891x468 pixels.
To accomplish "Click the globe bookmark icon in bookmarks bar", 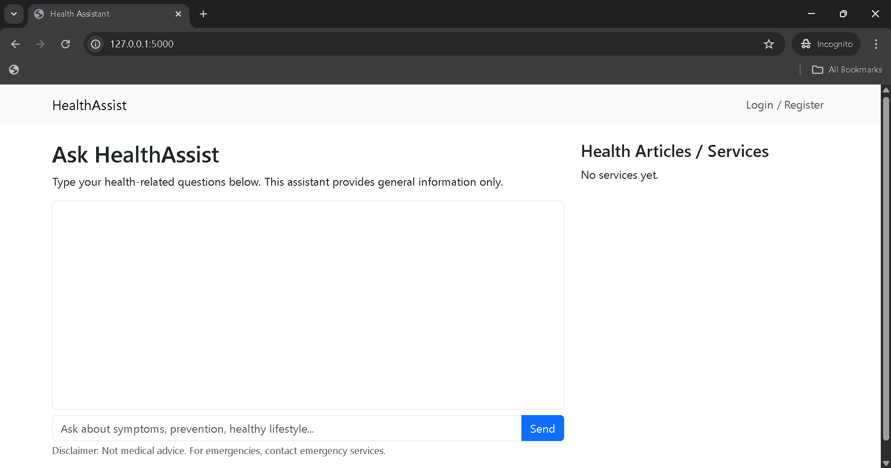I will [x=14, y=70].
